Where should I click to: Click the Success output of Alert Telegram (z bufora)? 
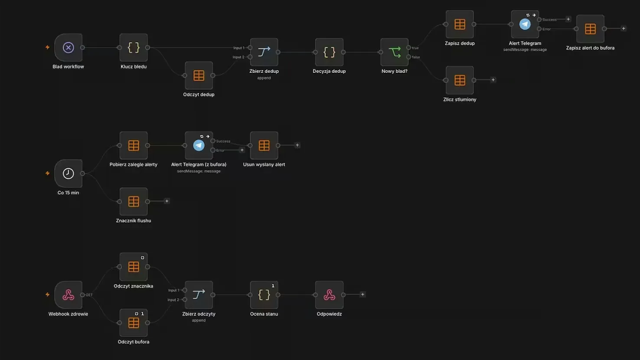click(213, 141)
